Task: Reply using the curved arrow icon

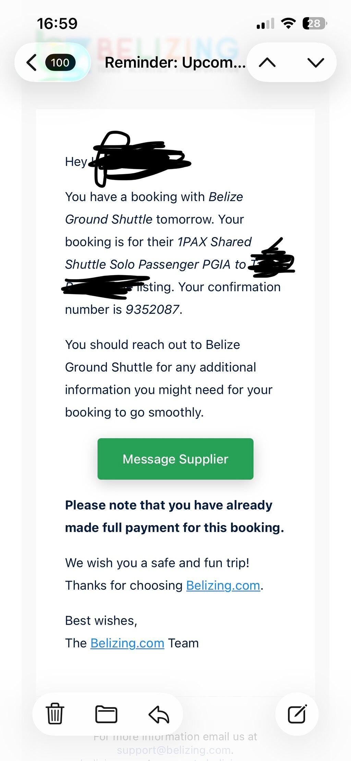Action: click(x=159, y=714)
